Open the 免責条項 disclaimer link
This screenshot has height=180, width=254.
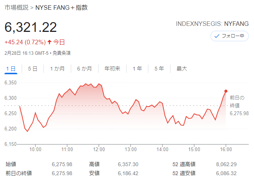[61, 53]
